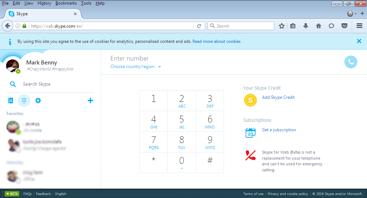The height and width of the screenshot is (198, 367).
Task: Open Terms of use footer link
Action: (x=253, y=194)
